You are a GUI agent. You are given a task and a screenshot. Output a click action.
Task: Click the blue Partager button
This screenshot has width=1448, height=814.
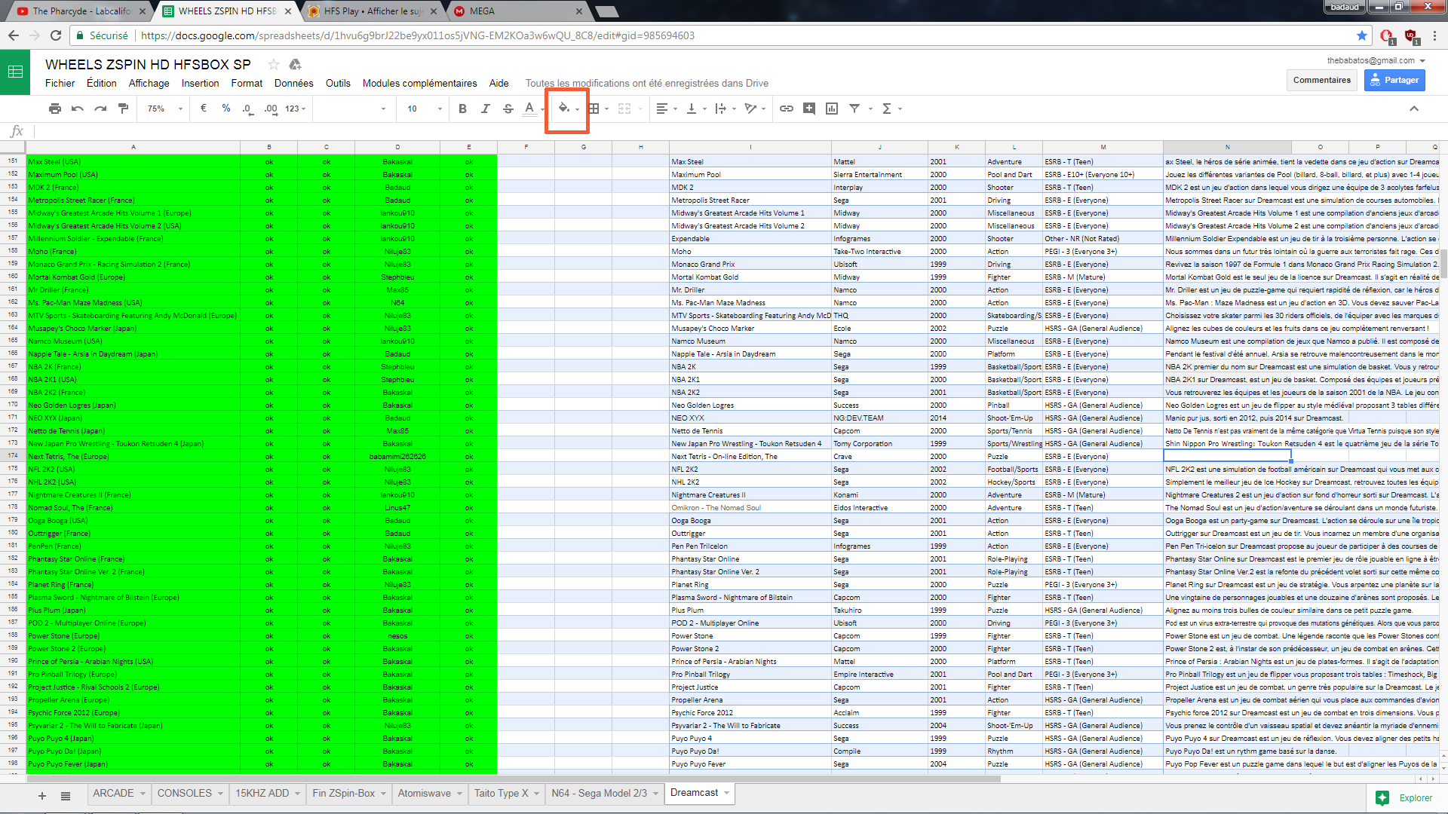click(x=1394, y=80)
